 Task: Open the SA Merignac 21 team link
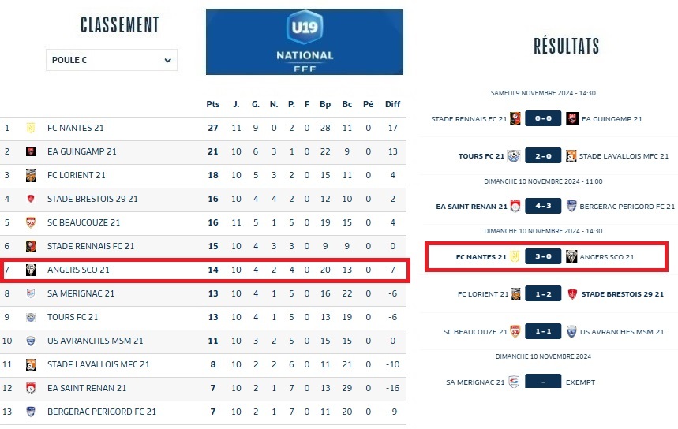point(81,293)
